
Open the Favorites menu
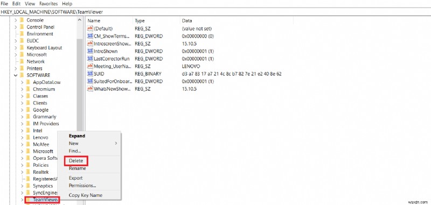click(x=48, y=4)
